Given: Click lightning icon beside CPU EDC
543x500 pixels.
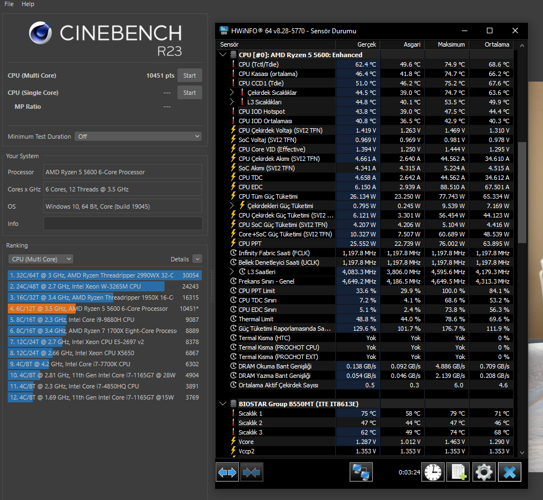Looking at the screenshot, I should (233, 186).
